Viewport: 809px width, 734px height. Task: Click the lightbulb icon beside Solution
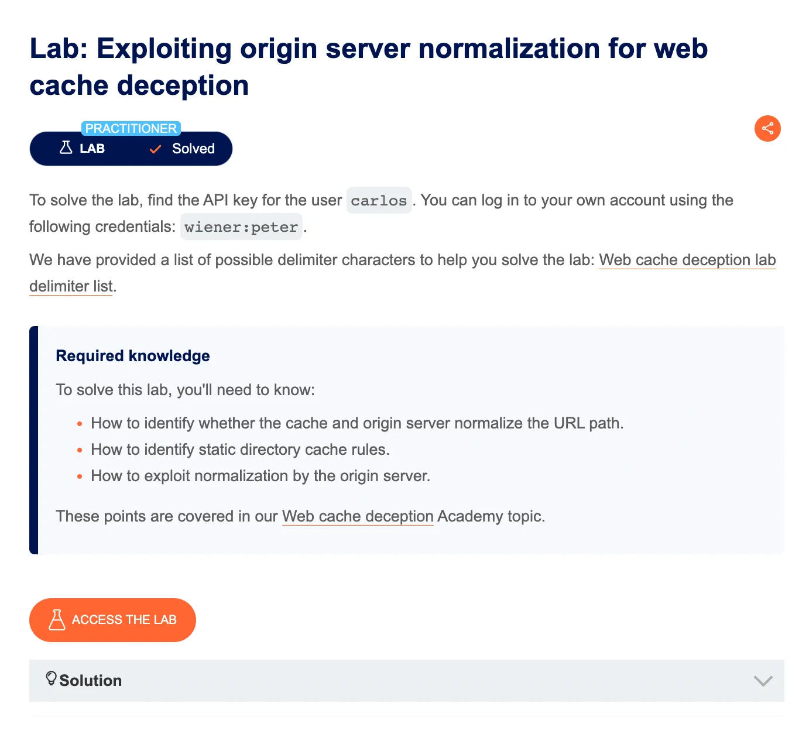click(52, 678)
